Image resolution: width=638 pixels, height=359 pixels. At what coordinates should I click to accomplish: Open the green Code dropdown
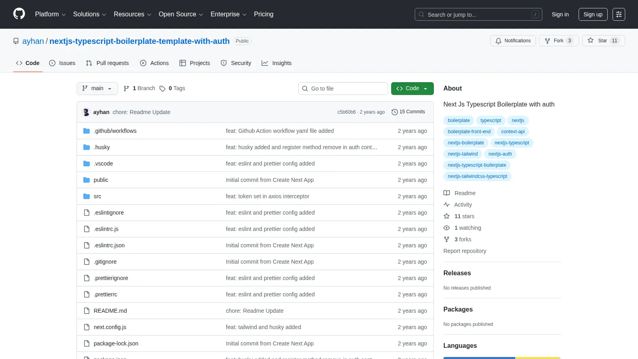[412, 89]
